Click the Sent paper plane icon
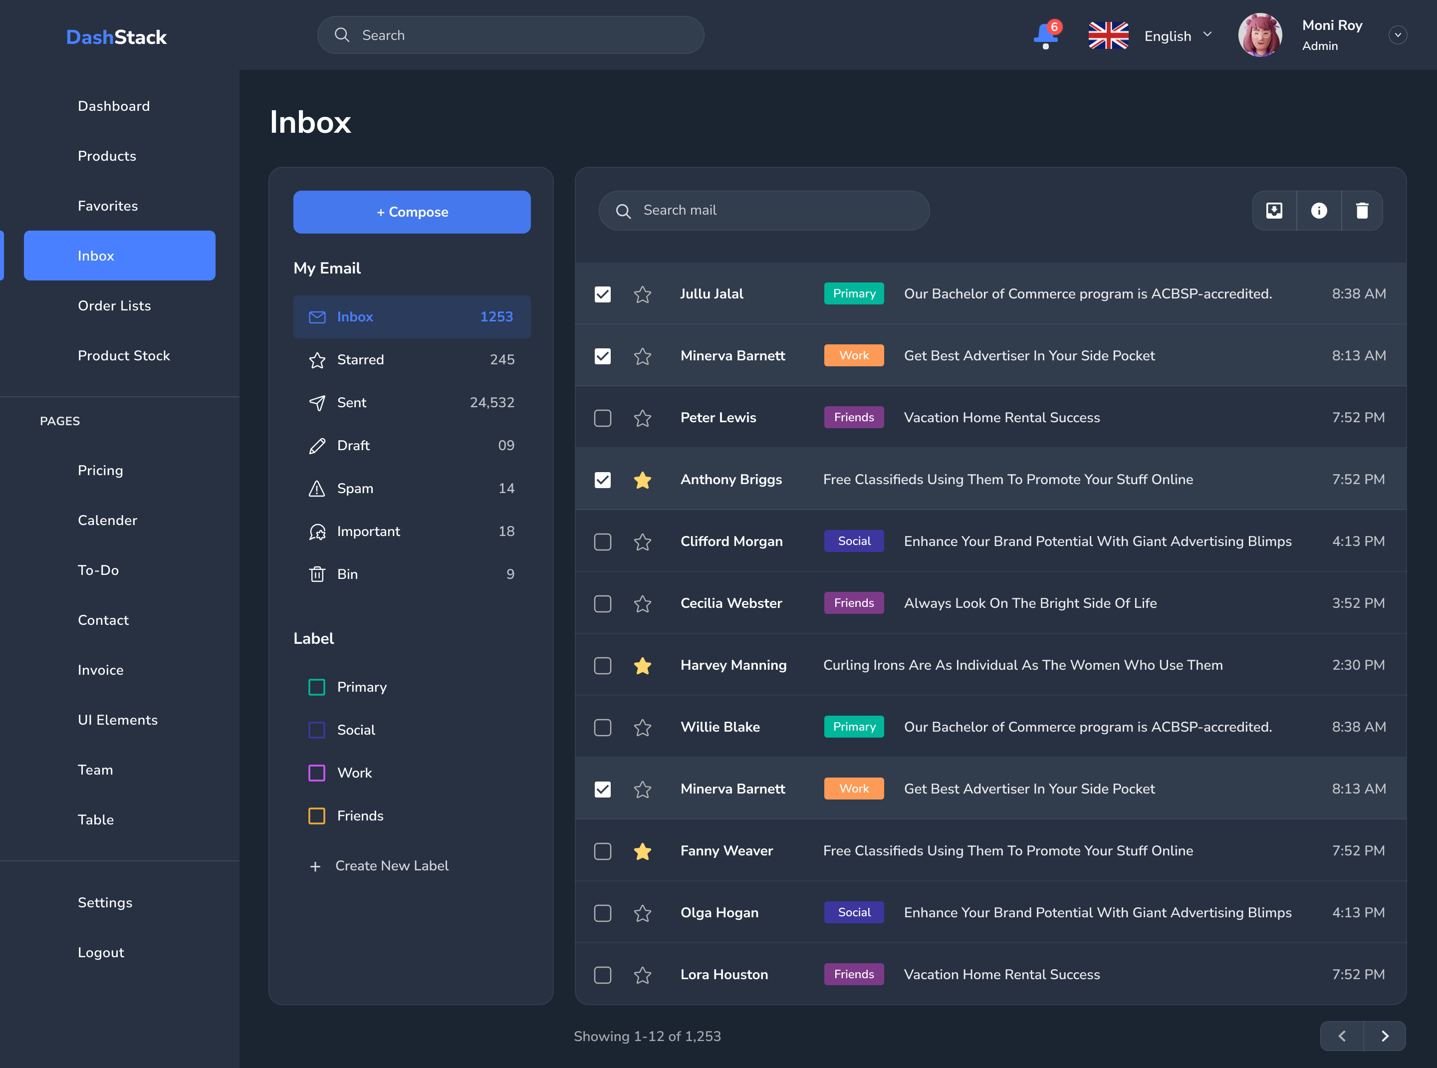 [x=317, y=403]
